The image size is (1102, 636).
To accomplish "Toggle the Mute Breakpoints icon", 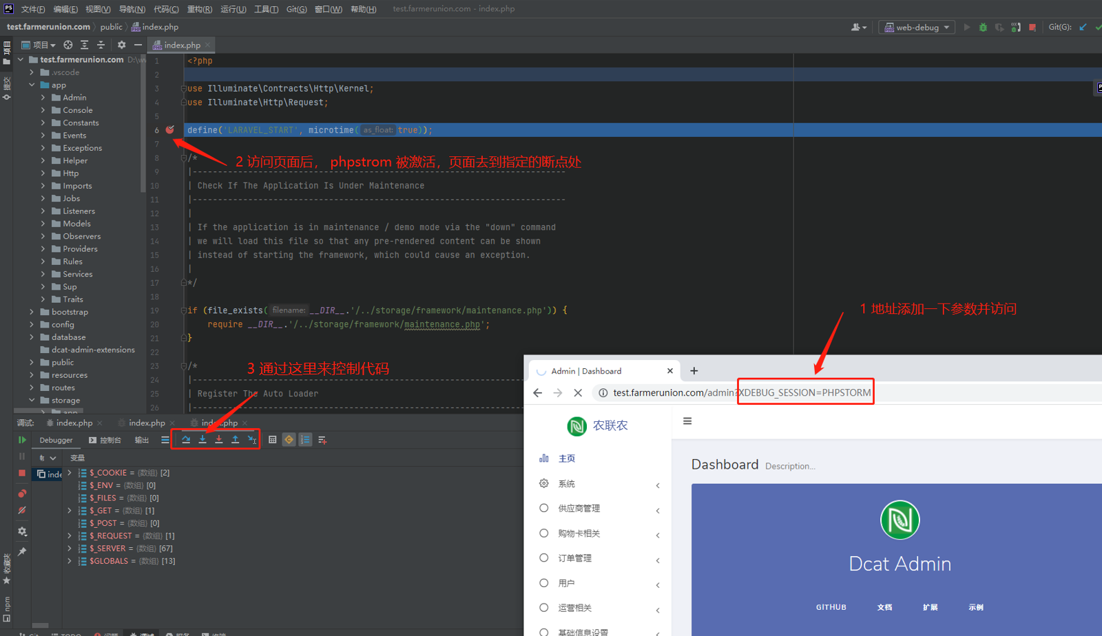I will (x=22, y=511).
